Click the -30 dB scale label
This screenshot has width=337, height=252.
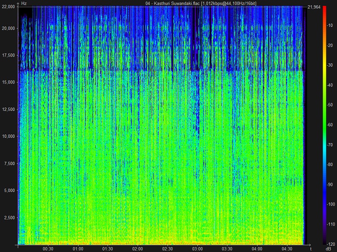(x=330, y=65)
